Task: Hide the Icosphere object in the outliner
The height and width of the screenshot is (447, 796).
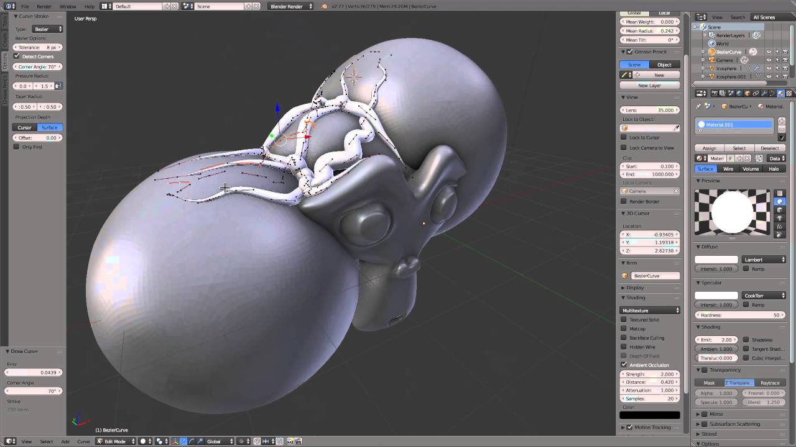Action: [769, 68]
